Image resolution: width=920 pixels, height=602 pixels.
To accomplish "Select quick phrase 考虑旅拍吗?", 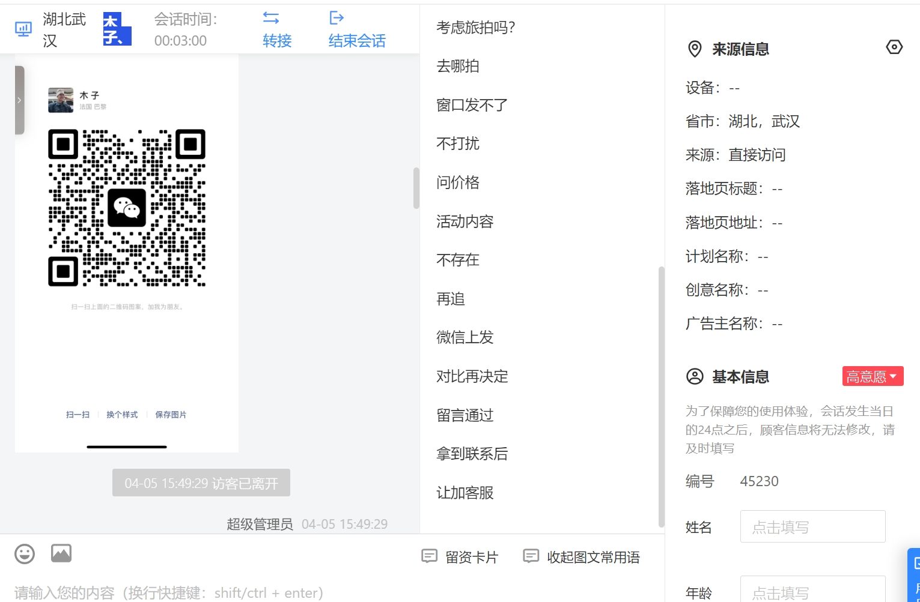I will click(476, 28).
